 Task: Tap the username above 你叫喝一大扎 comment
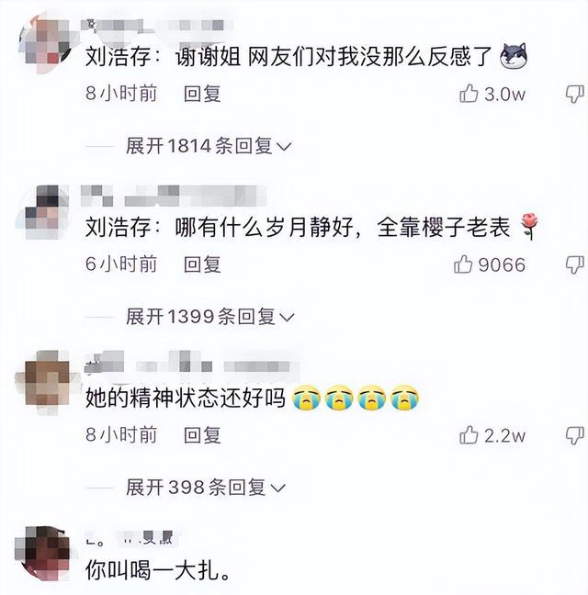tap(130, 538)
